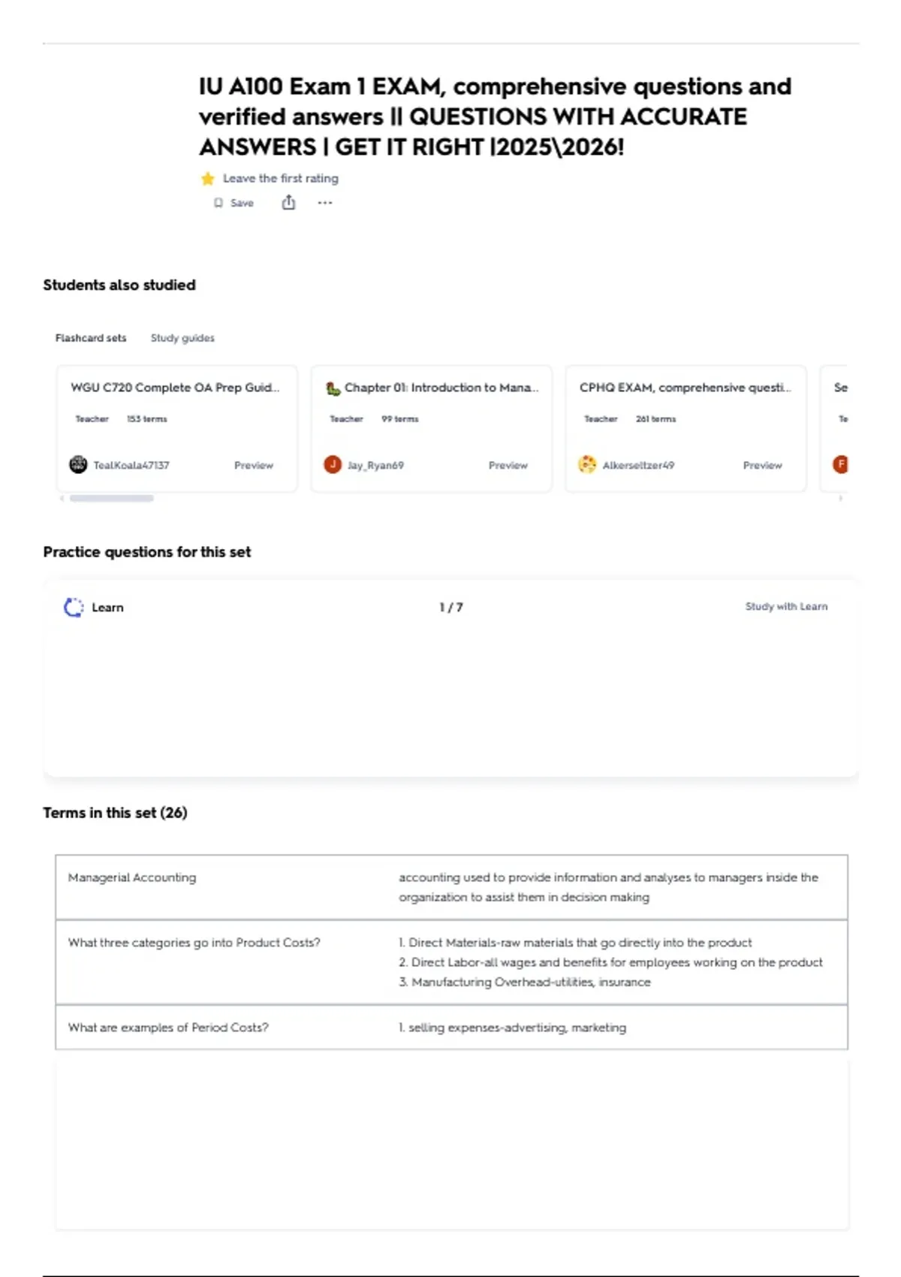901x1277 pixels.
Task: Open the share icon below title
Action: (x=288, y=202)
